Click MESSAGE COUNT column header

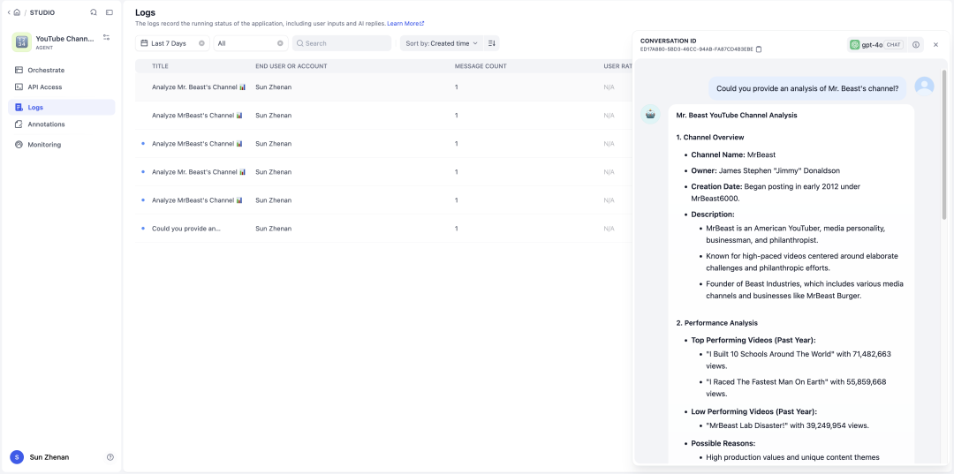click(x=481, y=66)
